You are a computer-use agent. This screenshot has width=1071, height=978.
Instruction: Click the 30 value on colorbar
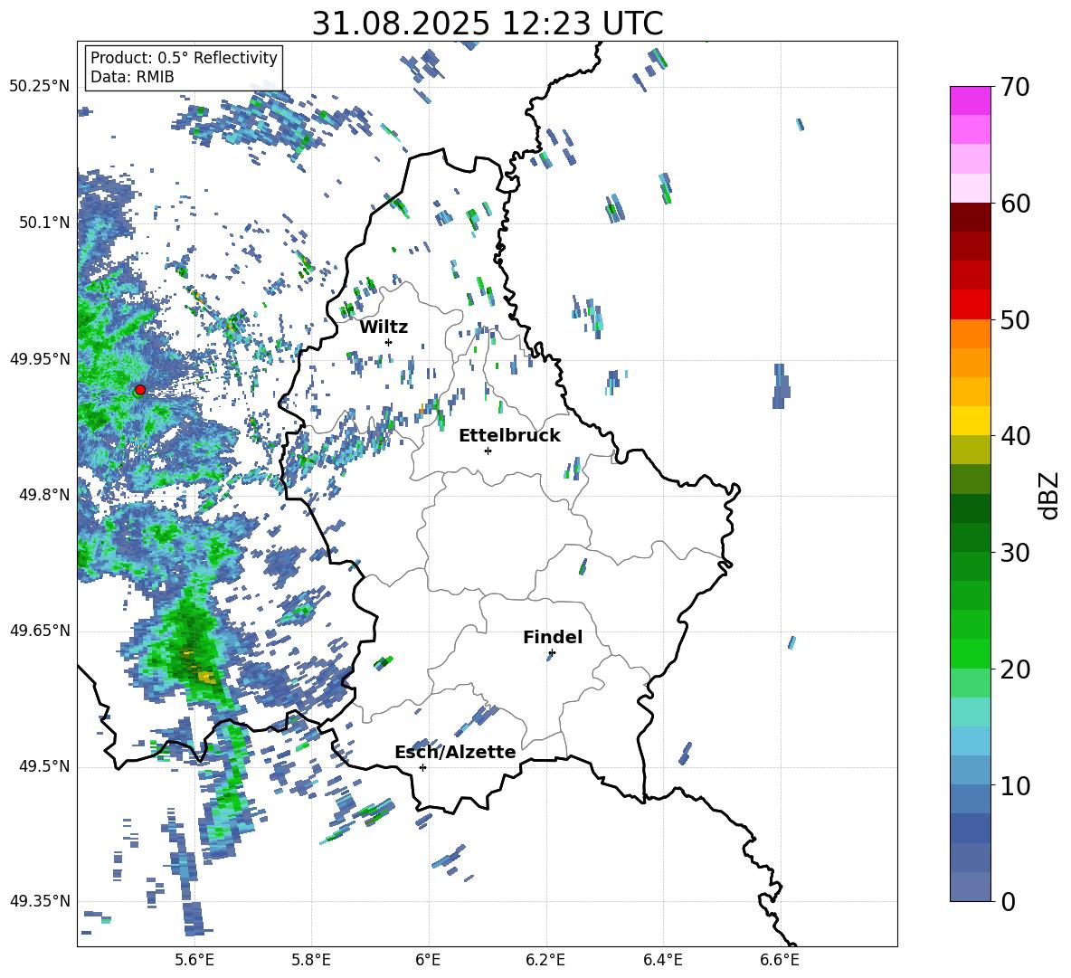pyautogui.click(x=1015, y=553)
